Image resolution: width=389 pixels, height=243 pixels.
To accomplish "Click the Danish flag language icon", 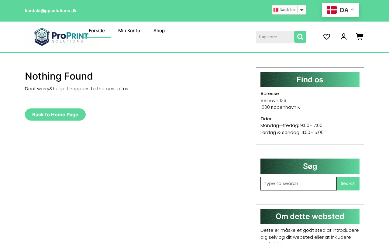I will (332, 10).
